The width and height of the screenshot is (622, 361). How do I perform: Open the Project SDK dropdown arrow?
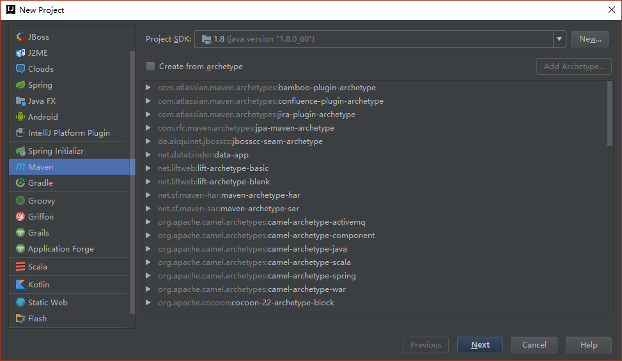click(559, 39)
